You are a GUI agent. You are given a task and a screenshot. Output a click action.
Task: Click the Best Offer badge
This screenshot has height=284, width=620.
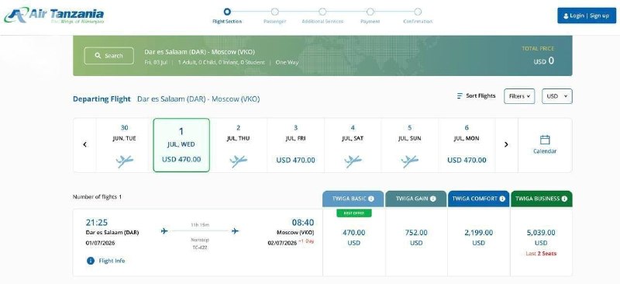pos(354,213)
